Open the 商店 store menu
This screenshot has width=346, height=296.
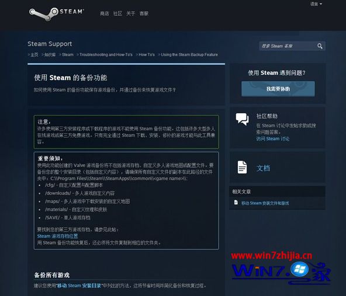(105, 13)
